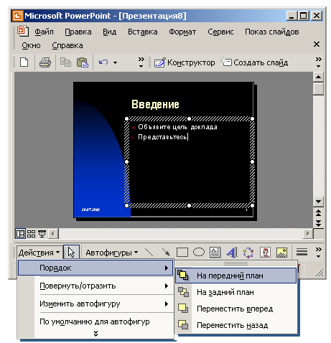
Task: Open the Конструктор slide design pane
Action: click(x=185, y=62)
